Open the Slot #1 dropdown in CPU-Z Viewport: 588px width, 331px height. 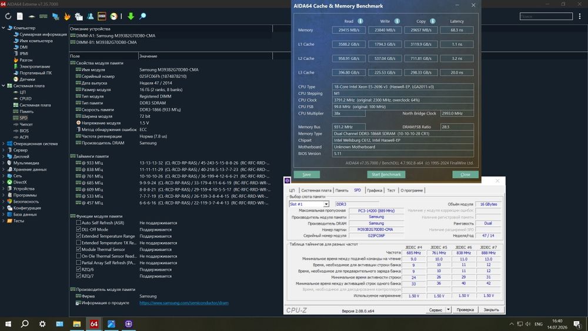click(326, 204)
